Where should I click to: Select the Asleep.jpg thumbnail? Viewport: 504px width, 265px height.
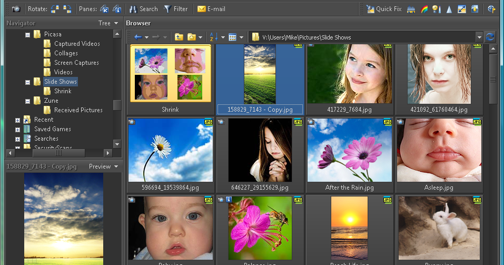click(439, 150)
